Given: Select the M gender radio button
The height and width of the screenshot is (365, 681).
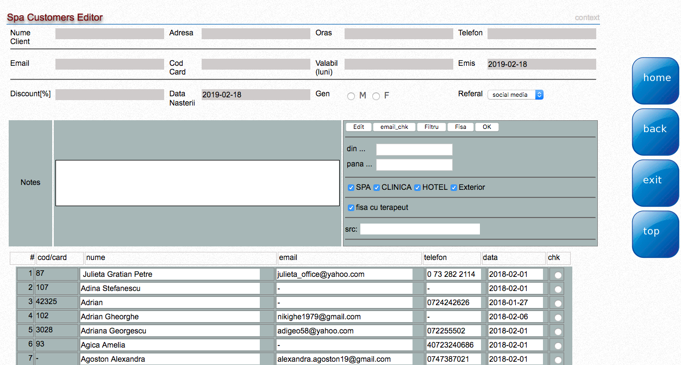Looking at the screenshot, I should point(351,96).
